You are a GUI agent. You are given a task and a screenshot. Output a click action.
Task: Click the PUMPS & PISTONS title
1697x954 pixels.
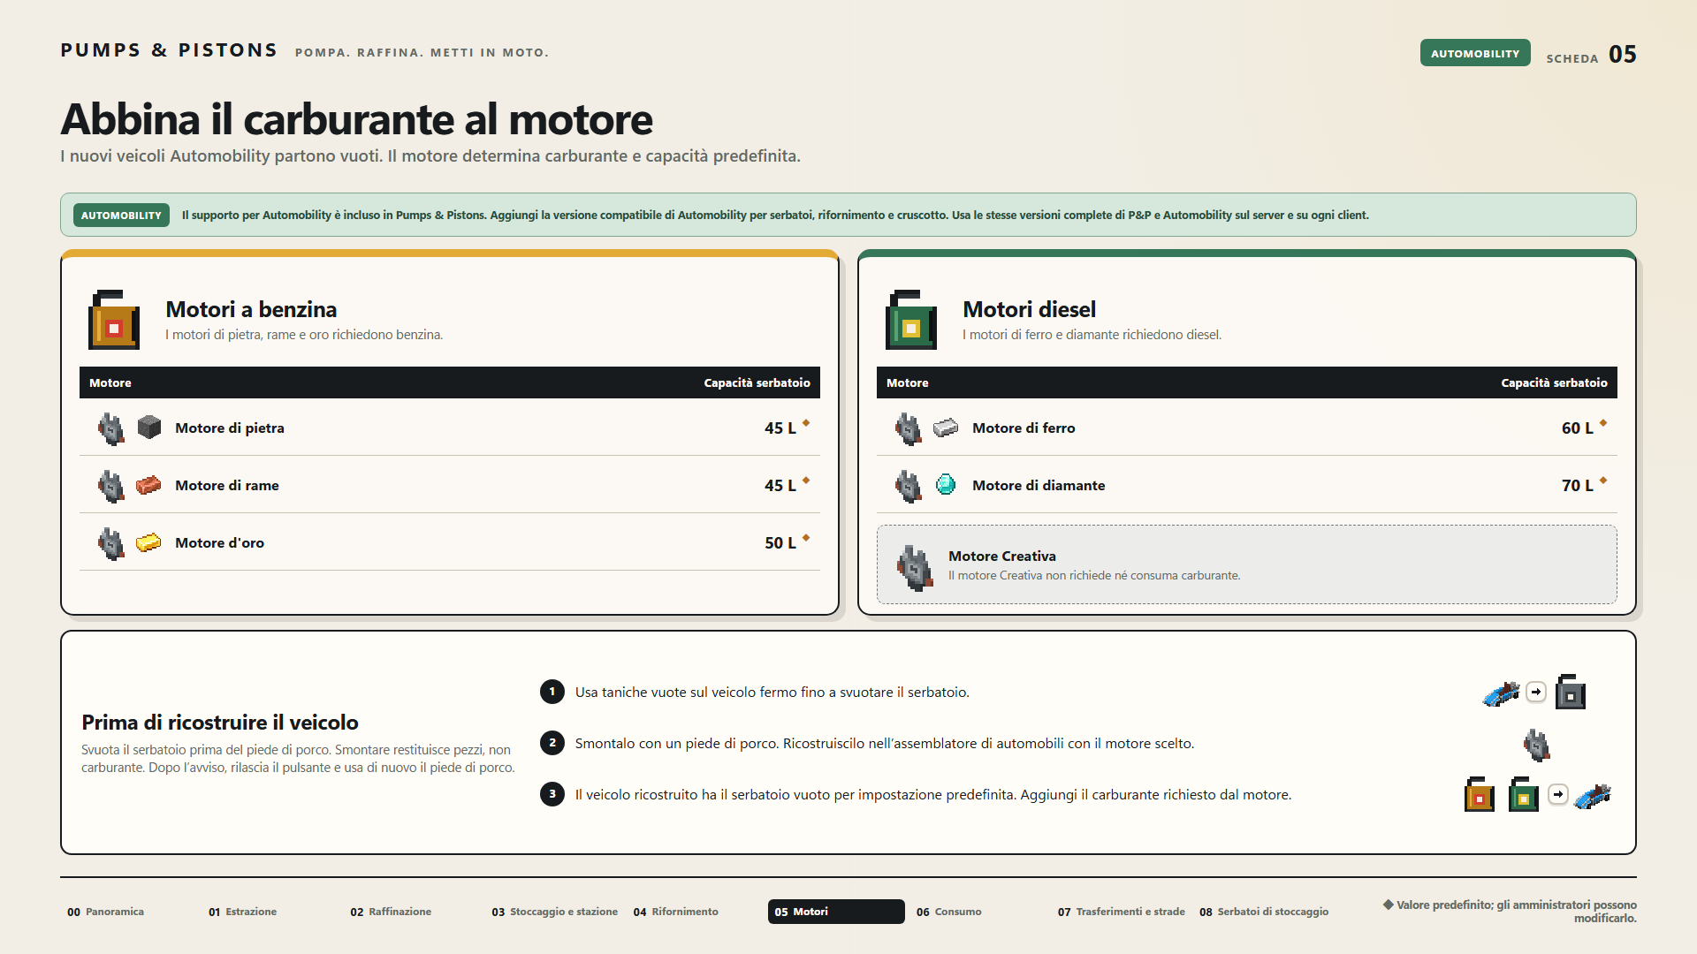[x=170, y=50]
